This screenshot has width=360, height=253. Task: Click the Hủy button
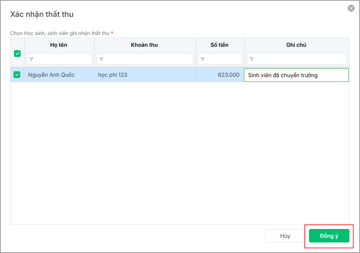pyautogui.click(x=285, y=236)
